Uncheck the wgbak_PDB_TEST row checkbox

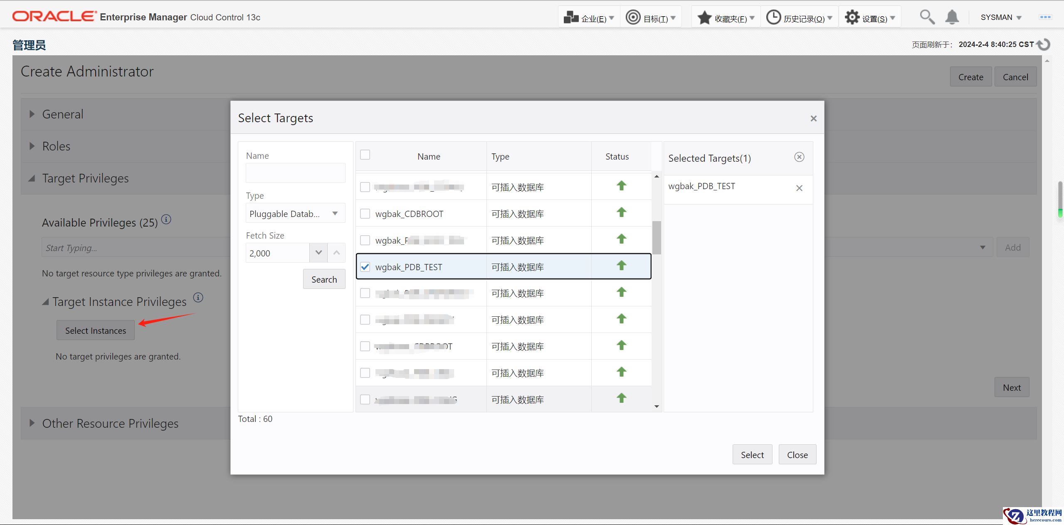click(365, 267)
